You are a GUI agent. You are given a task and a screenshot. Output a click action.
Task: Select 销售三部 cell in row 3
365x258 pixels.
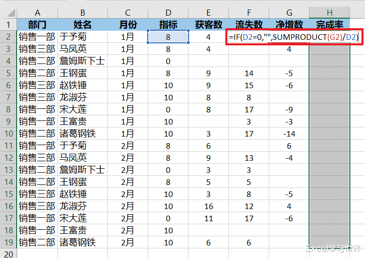pos(37,49)
